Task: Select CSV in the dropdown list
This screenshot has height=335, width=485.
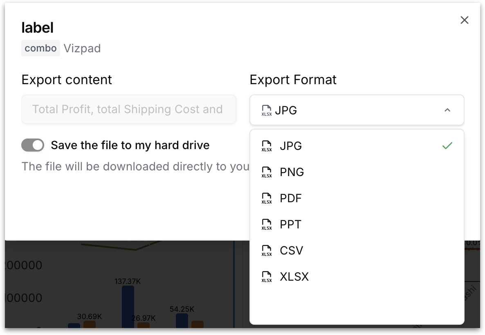Action: click(291, 251)
